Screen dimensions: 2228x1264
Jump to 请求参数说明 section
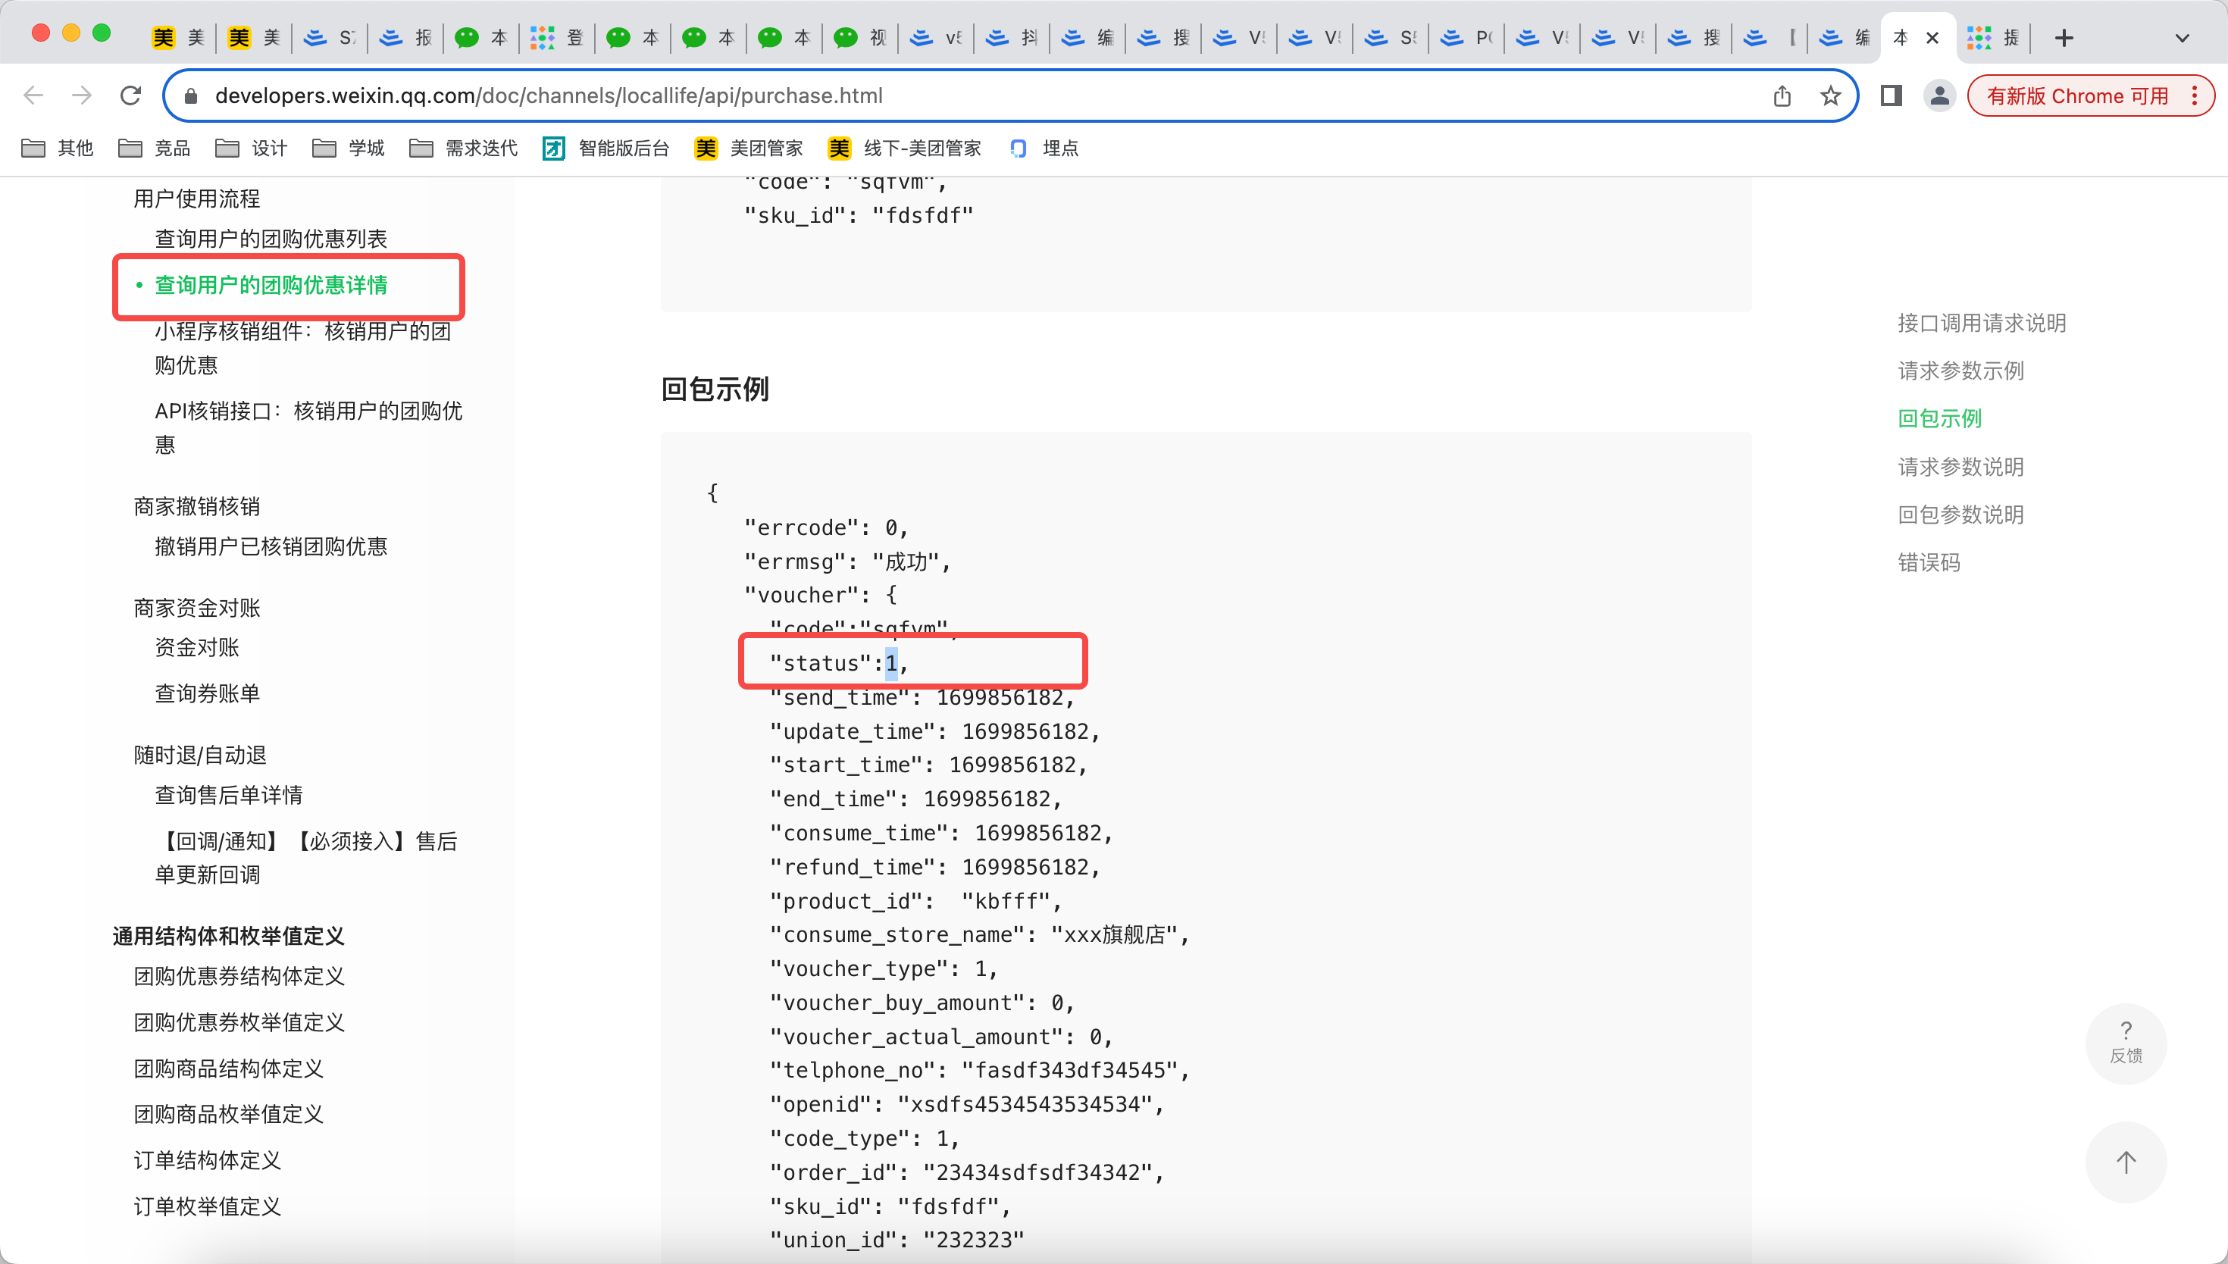[1960, 467]
